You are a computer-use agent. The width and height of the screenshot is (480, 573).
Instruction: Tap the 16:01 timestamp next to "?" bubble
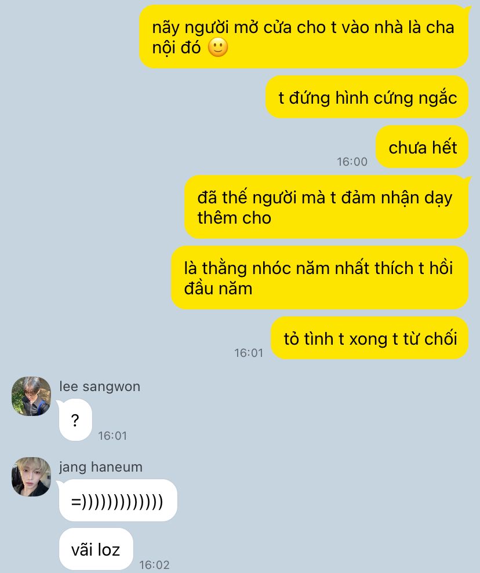click(112, 436)
